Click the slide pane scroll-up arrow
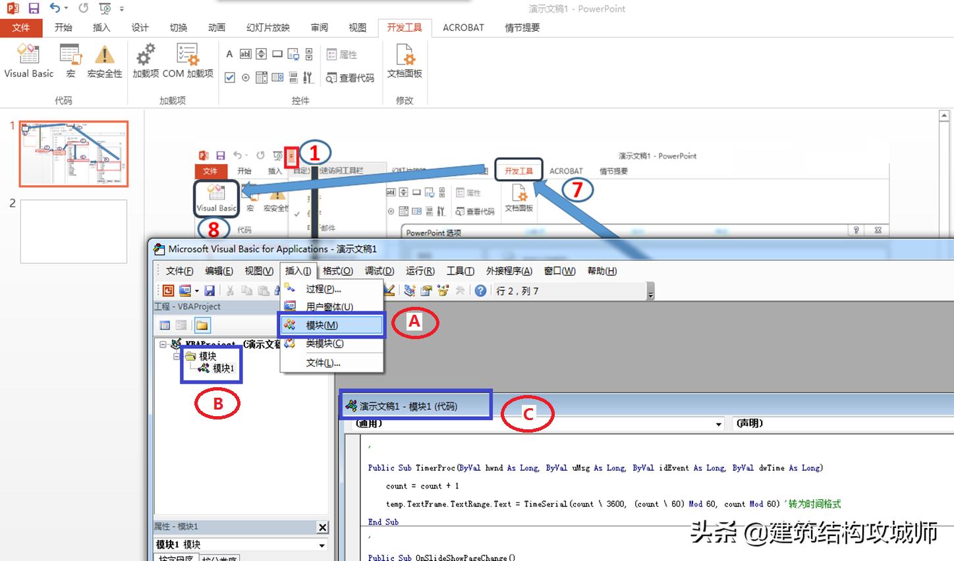 click(x=943, y=116)
